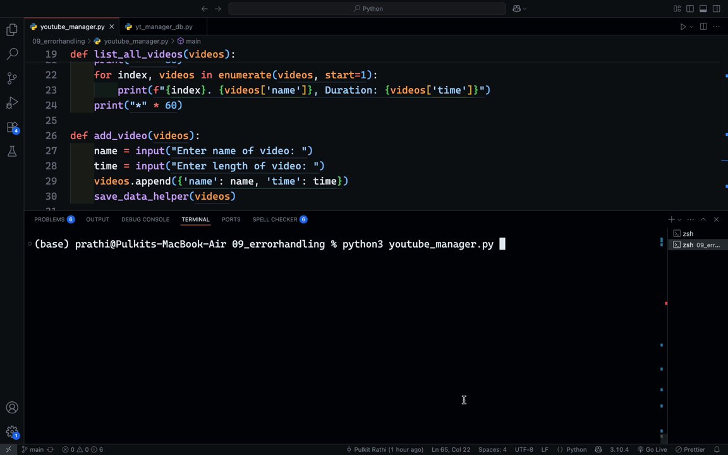728x455 pixels.
Task: Go forward with the right arrow
Action: [x=218, y=9]
